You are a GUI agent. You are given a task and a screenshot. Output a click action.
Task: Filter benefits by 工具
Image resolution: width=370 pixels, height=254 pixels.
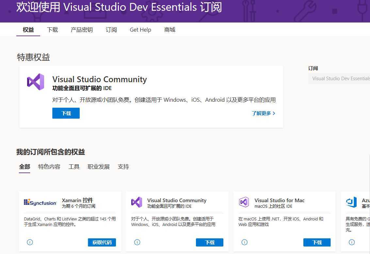point(74,167)
